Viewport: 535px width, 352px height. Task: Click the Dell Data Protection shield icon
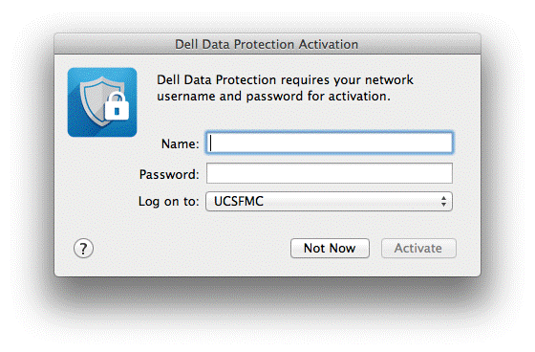(x=102, y=102)
